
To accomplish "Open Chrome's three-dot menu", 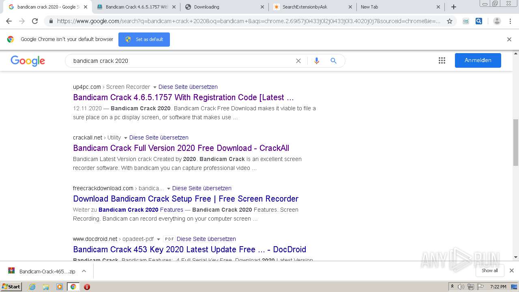I will point(510,21).
